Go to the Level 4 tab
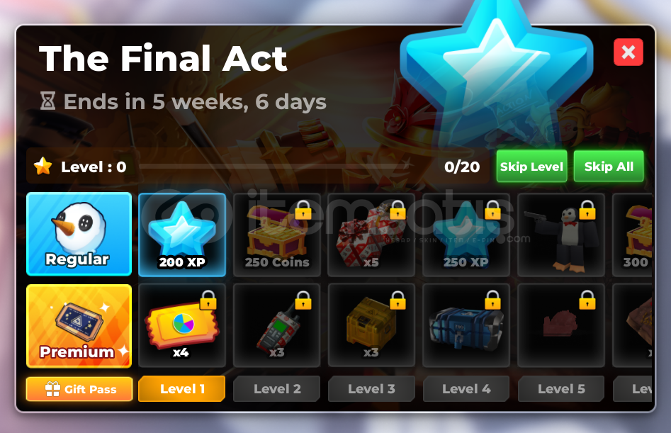The width and height of the screenshot is (671, 433). coord(466,388)
